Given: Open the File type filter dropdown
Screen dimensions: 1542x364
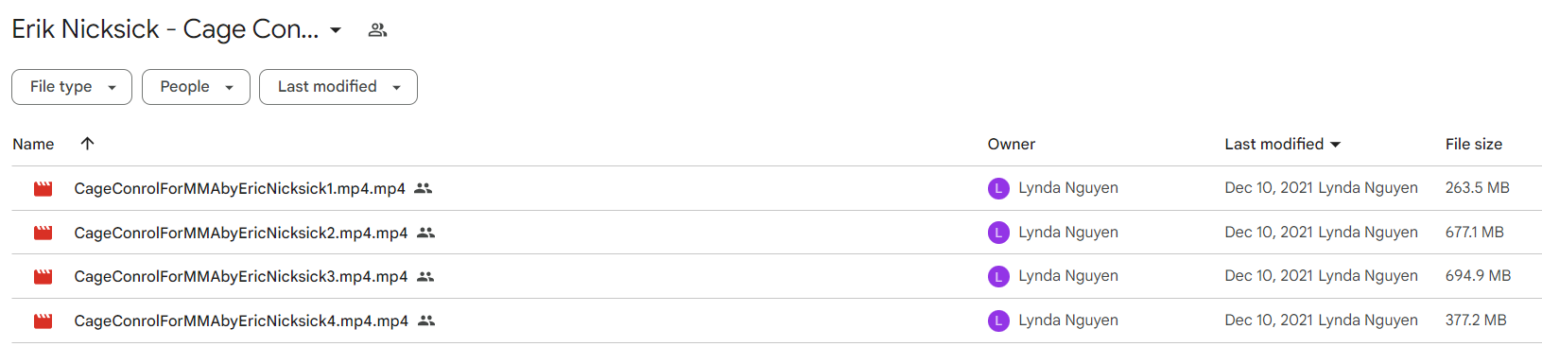Looking at the screenshot, I should click(x=72, y=87).
